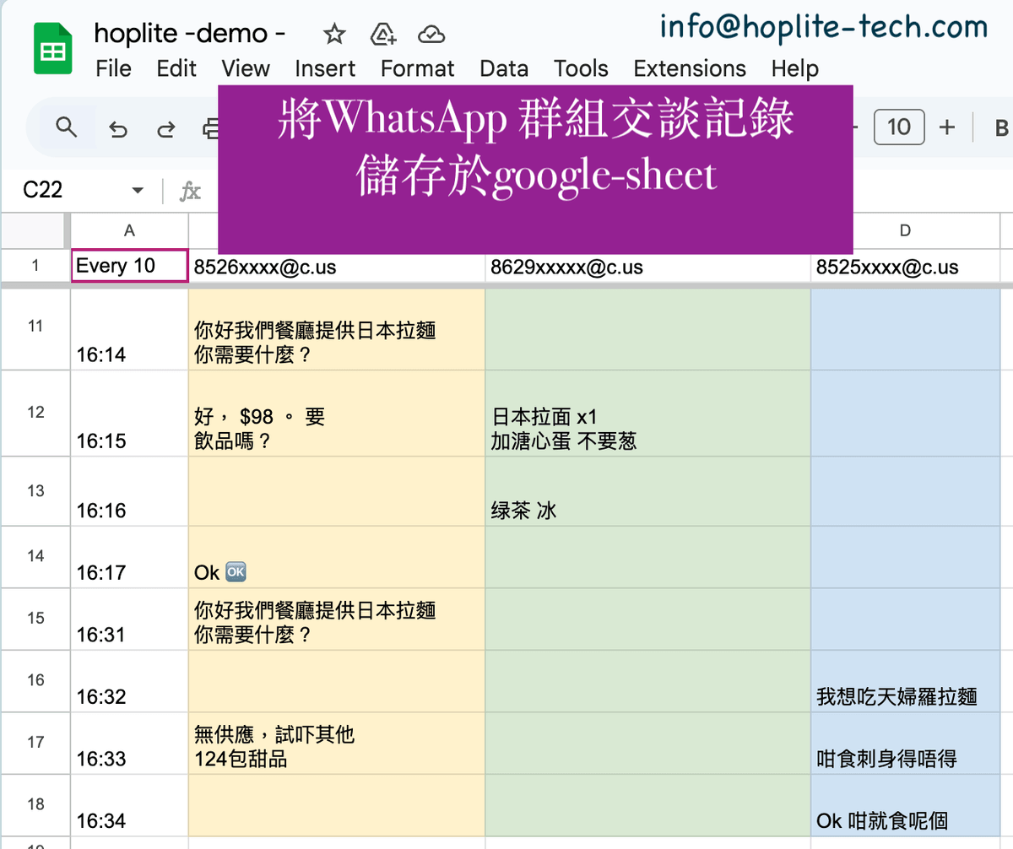Click the hoplite -demo- document title
Image resolution: width=1013 pixels, height=849 pixels.
coord(189,34)
